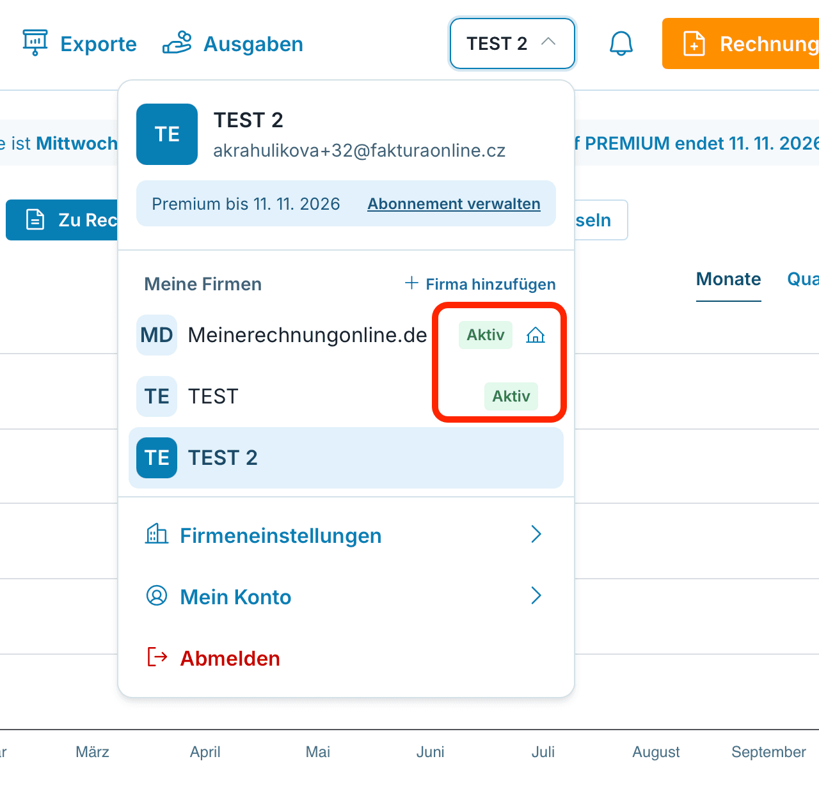Switch to the Monate tab

728,279
